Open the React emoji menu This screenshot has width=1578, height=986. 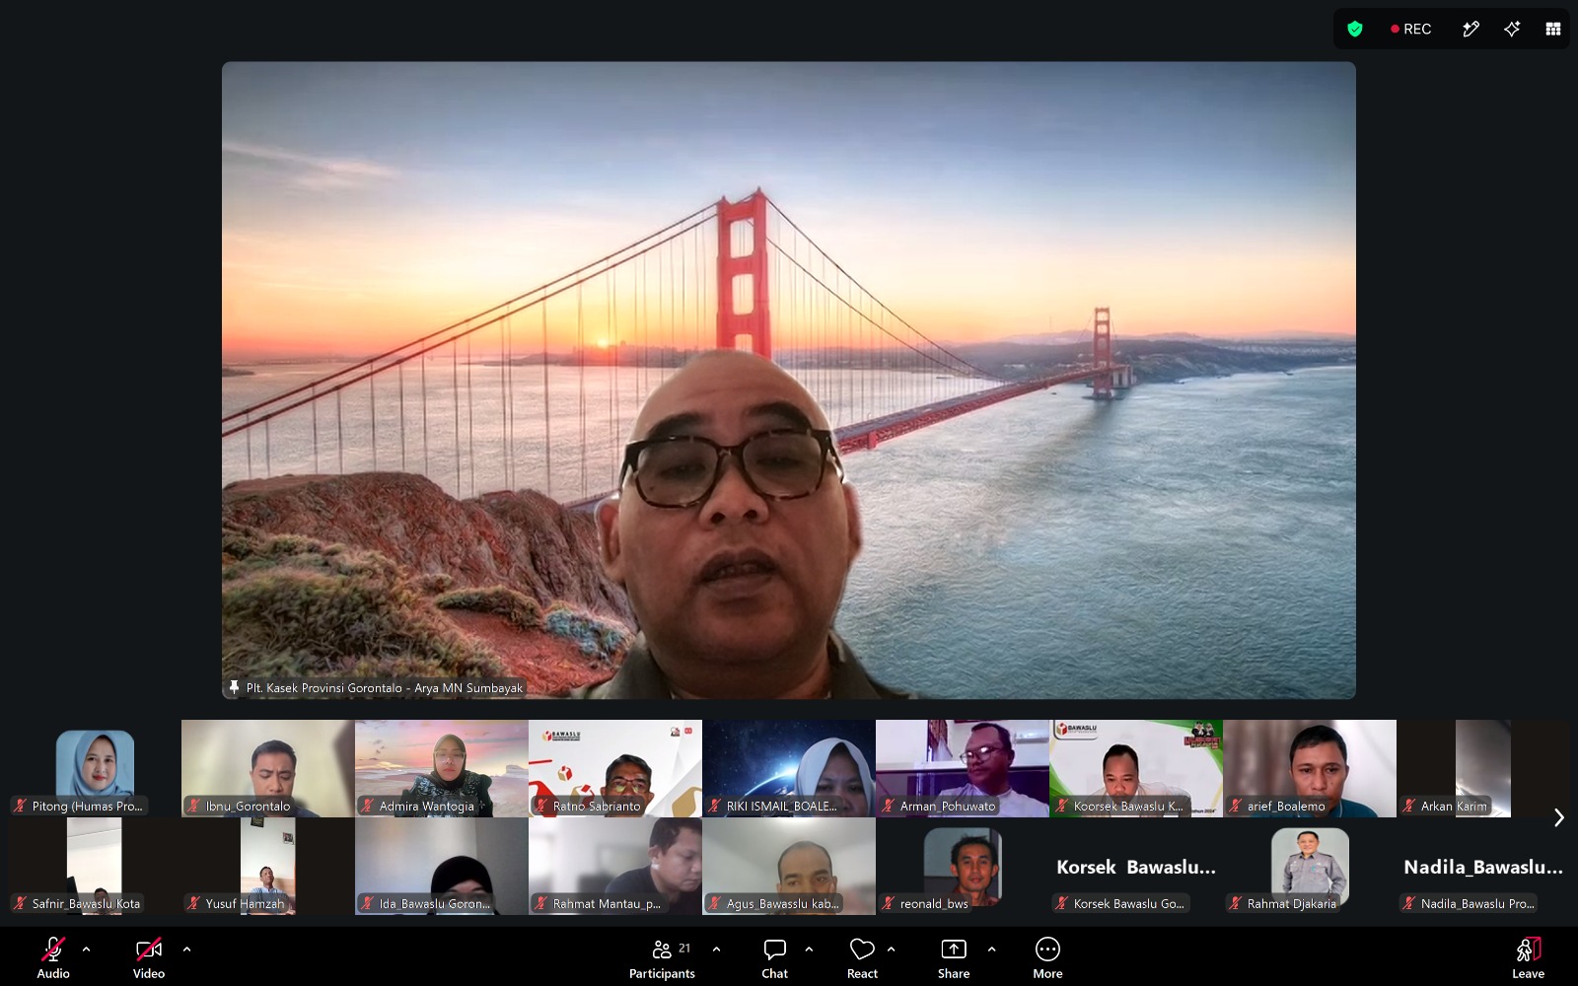(x=862, y=958)
